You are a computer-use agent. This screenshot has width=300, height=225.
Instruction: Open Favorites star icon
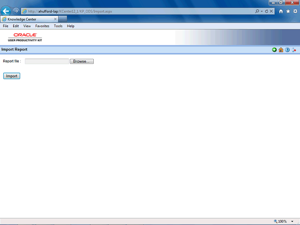pyautogui.click(x=288, y=11)
